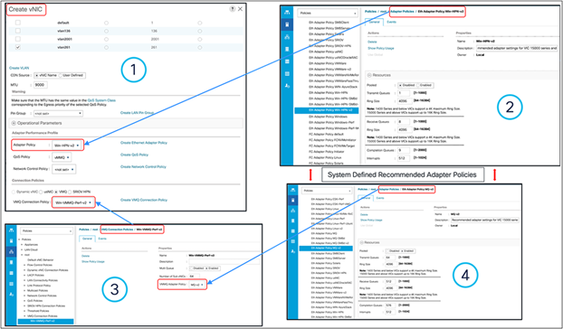563x329 pixels.
Task: Uncheck the vlan261 checkbox
Action: coord(18,47)
